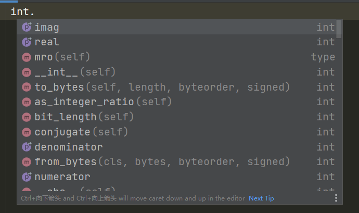Click the method icon beside mro(self)
This screenshot has width=359, height=213.
[x=27, y=57]
